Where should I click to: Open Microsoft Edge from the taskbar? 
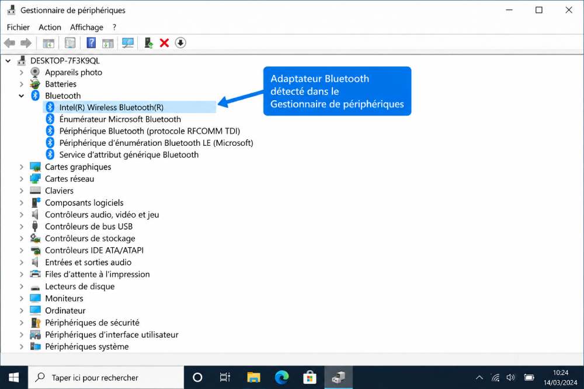point(282,377)
